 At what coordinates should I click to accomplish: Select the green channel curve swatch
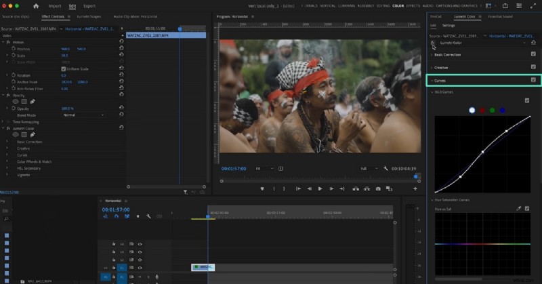(x=493, y=110)
